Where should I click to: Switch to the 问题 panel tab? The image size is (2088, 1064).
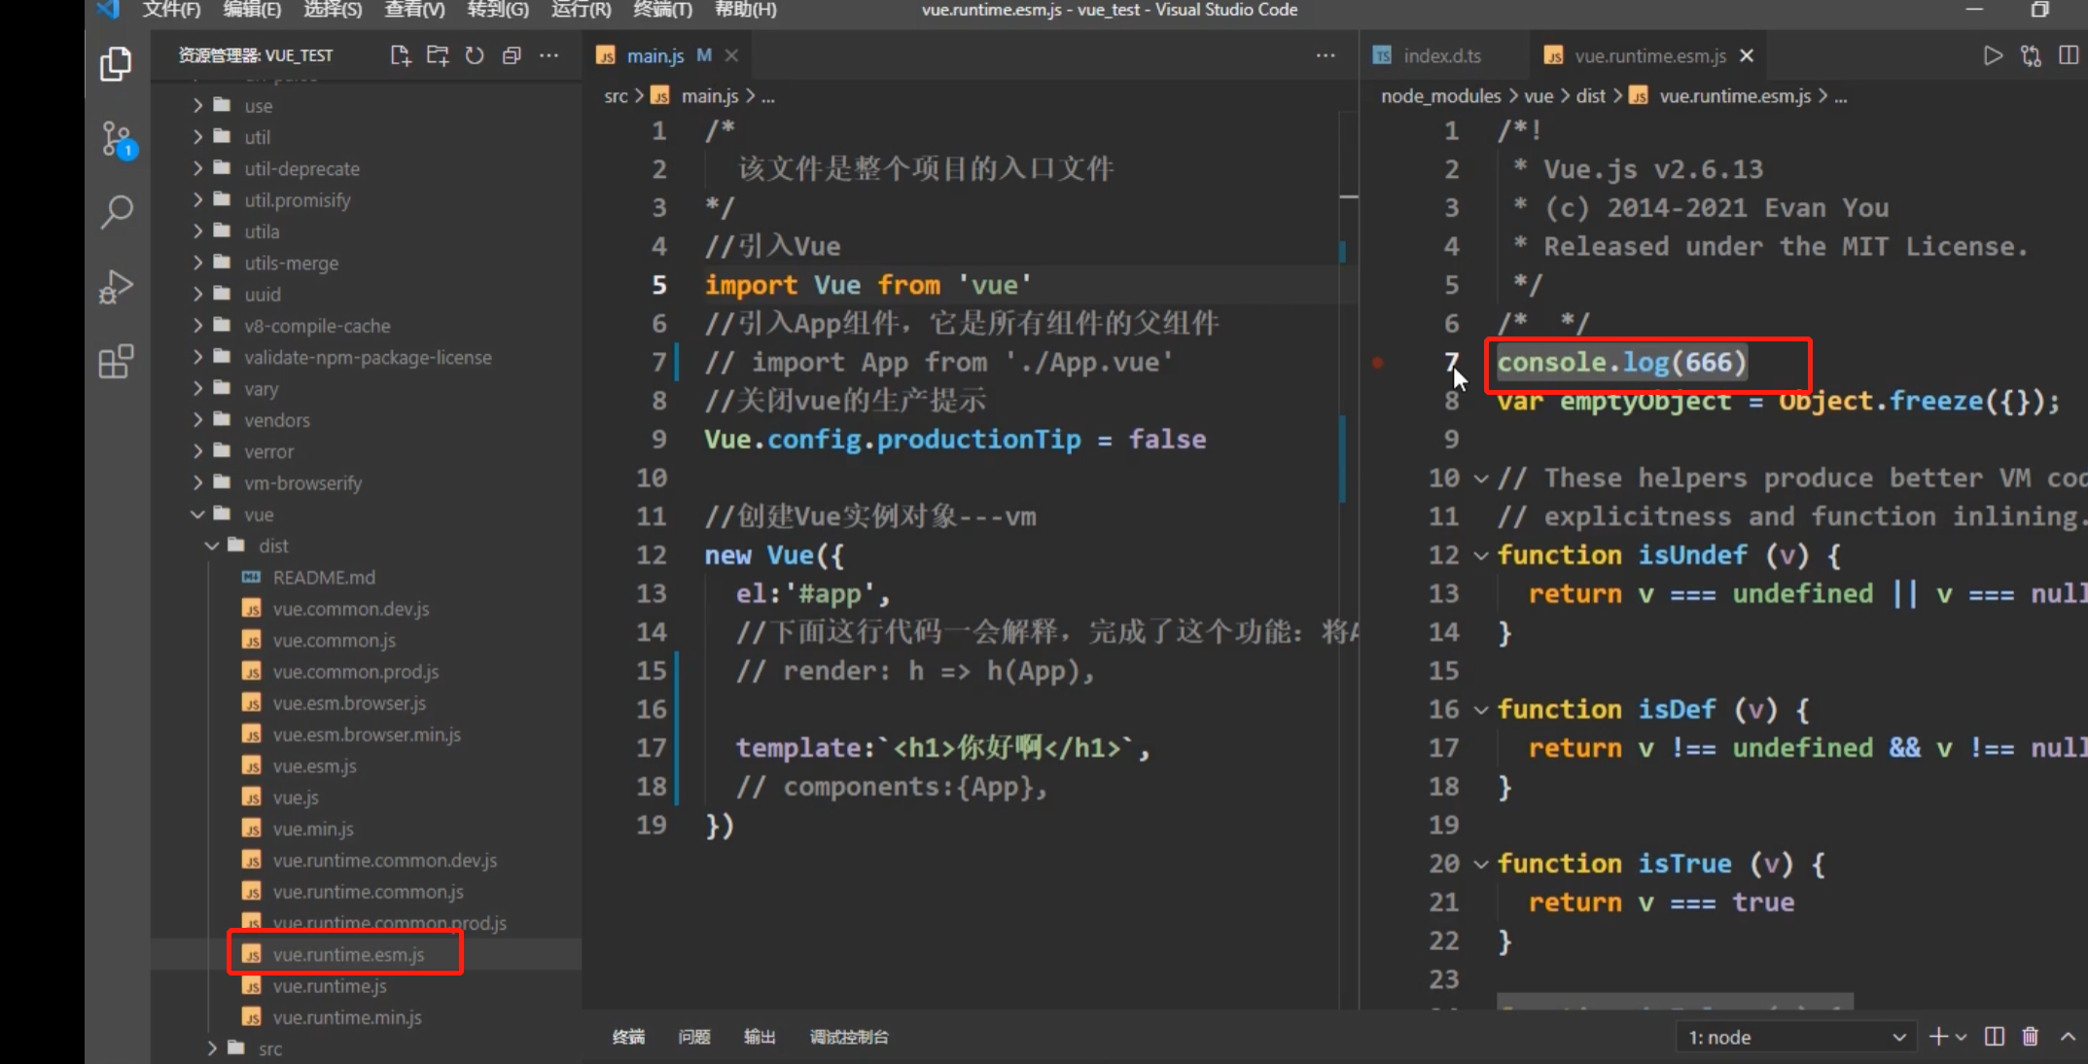click(x=693, y=1037)
